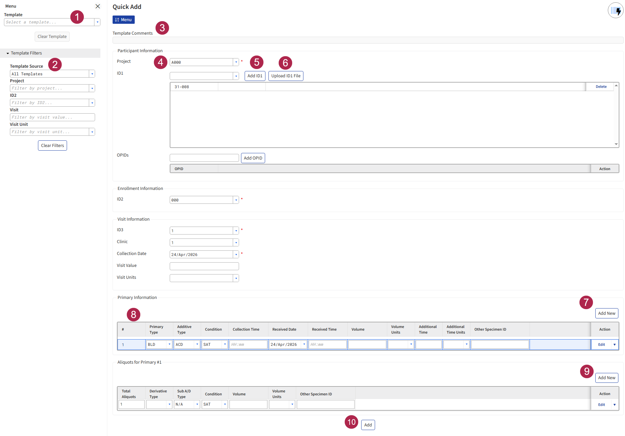Open aliquot row Edit action arrow
This screenshot has height=436, width=625.
click(x=614, y=405)
